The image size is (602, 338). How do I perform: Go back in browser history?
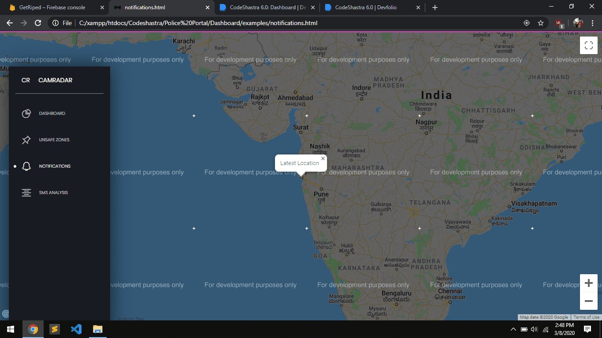pyautogui.click(x=10, y=23)
